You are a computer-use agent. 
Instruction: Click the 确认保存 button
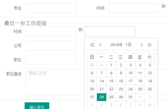tap(37, 106)
